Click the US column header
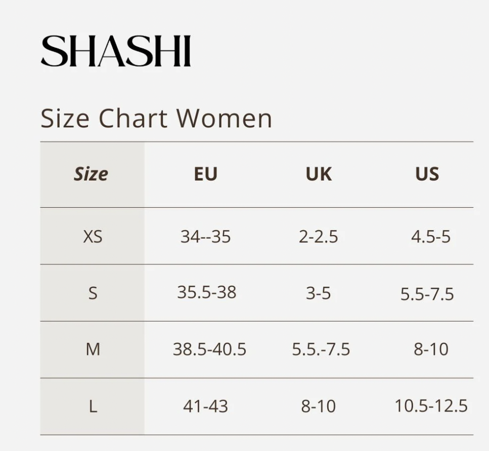This screenshot has height=451, width=489. (x=427, y=174)
